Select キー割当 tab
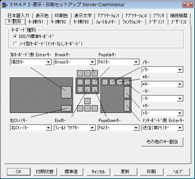The height and width of the screenshot is (179, 195). (15, 22)
